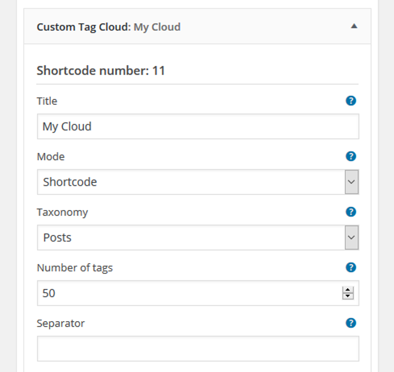The width and height of the screenshot is (394, 372).
Task: Click the Mode dropdown chevron icon
Action: [x=352, y=182]
